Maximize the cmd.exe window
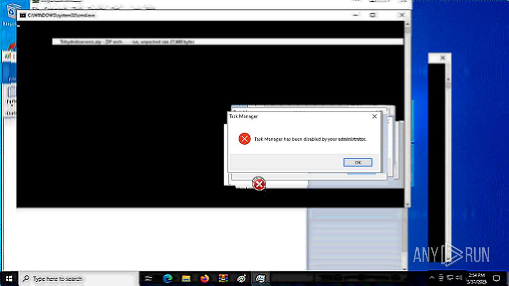The image size is (509, 286). (373, 15)
